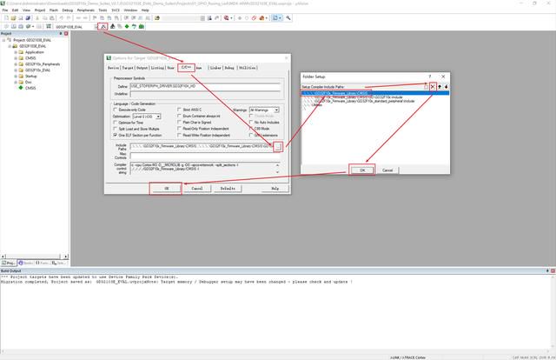The image size is (556, 360).
Task: Open the target selection GD32F103E_EVAL dropdown
Action: 96,27
